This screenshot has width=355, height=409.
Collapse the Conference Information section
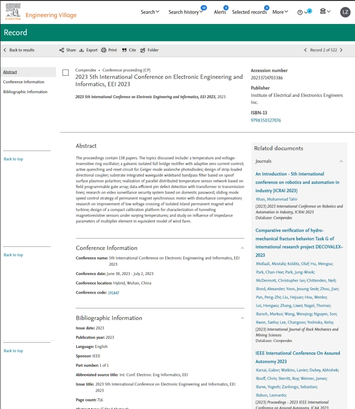(x=242, y=248)
